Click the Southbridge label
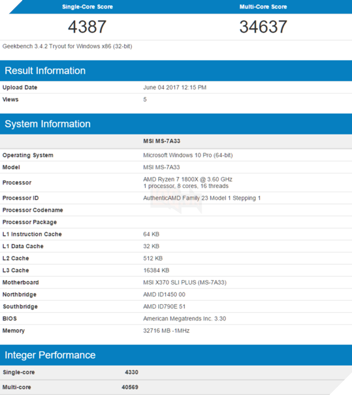The height and width of the screenshot is (395, 352). click(20, 307)
